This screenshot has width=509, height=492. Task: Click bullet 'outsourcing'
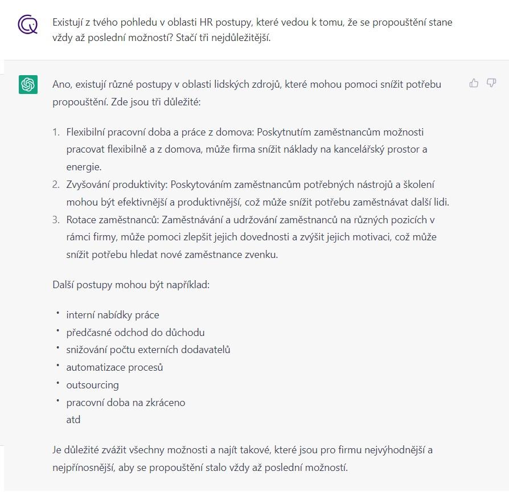tap(92, 385)
